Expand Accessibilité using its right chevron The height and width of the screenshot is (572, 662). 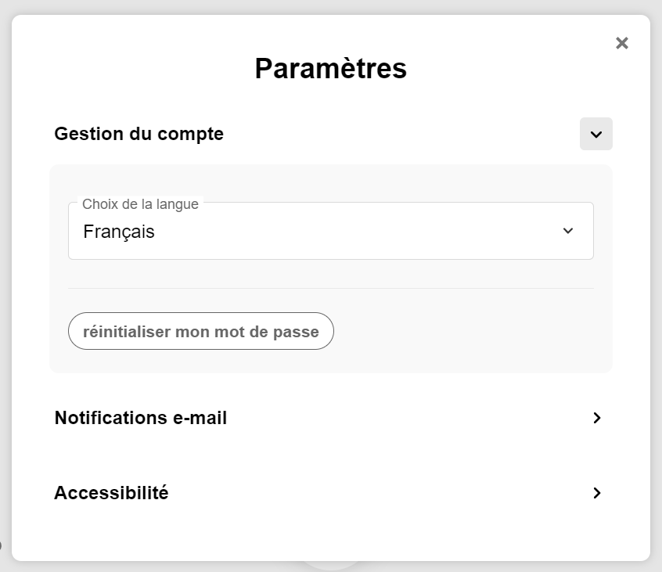597,493
